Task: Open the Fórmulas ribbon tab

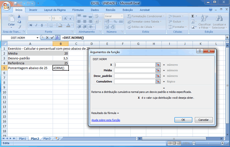Action: coord(78,10)
